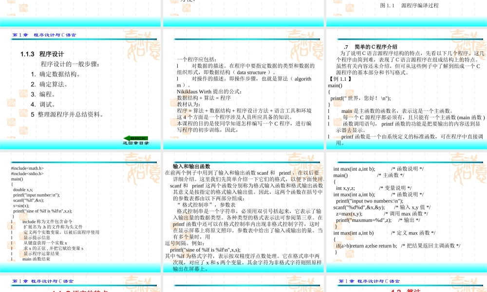The height and width of the screenshot is (292, 487).
Task: Click the label '【例 1.1】'
Action: (340, 79)
